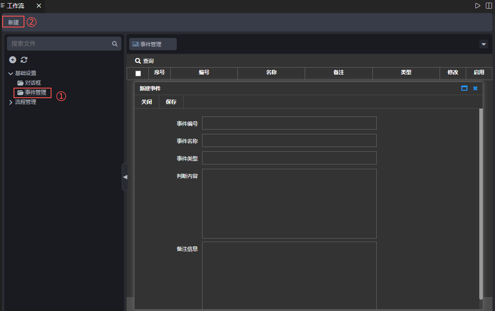
Task: Click 保存 in the dialog
Action: (171, 102)
